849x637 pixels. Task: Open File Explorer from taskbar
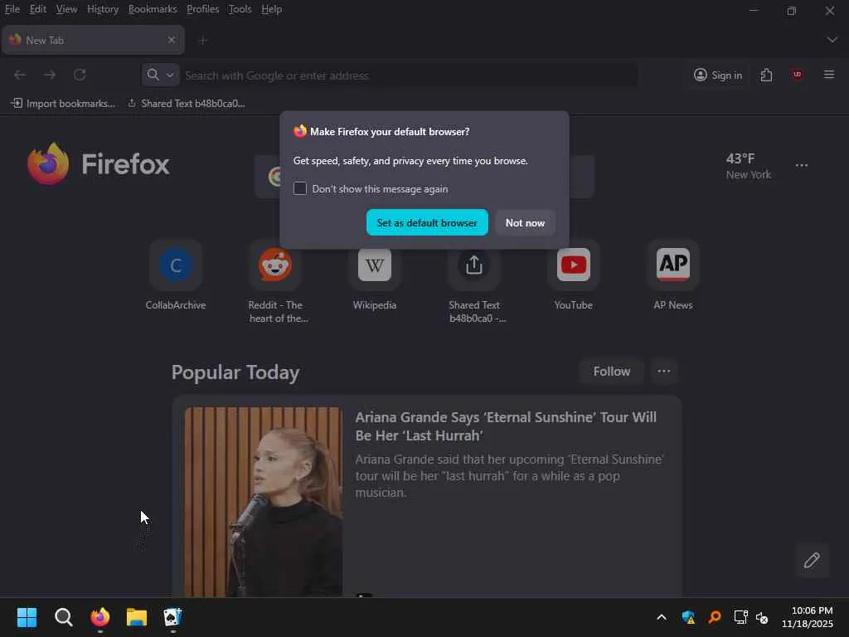(x=137, y=617)
